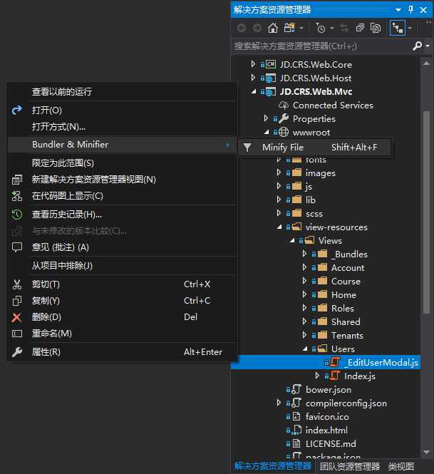Select 从项目中排除(J) menu item
Image resolution: width=434 pixels, height=474 pixels.
coord(122,266)
